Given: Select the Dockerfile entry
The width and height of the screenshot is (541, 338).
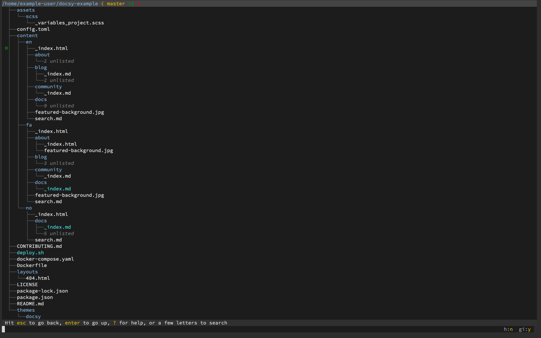Looking at the screenshot, I should (32, 266).
